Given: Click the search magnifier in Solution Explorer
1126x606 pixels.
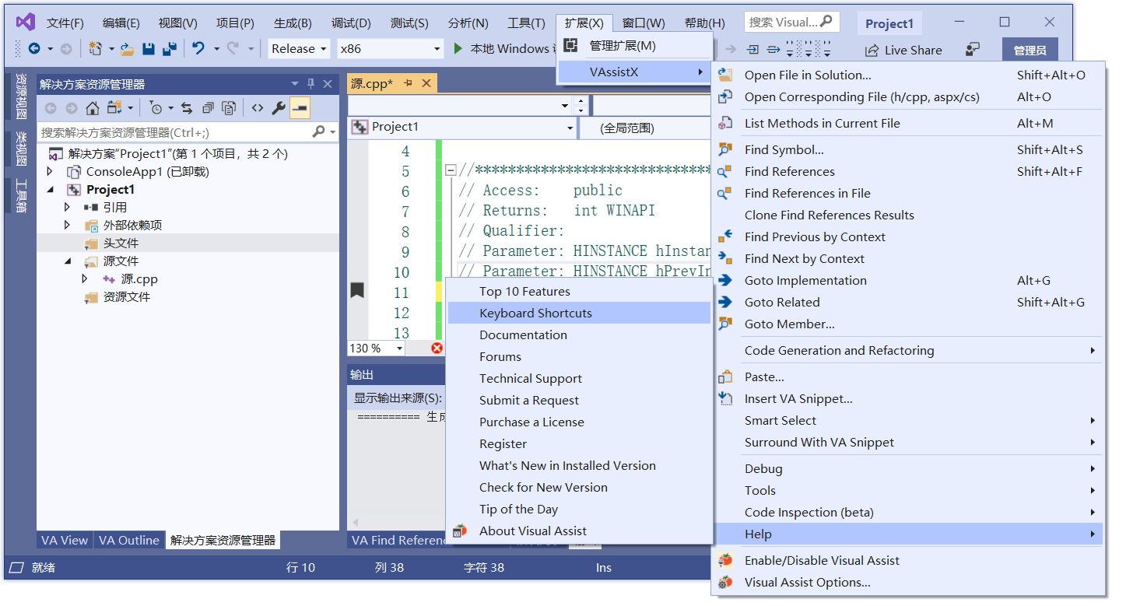Looking at the screenshot, I should pos(318,132).
